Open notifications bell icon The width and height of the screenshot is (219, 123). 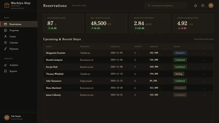[x=195, y=5]
